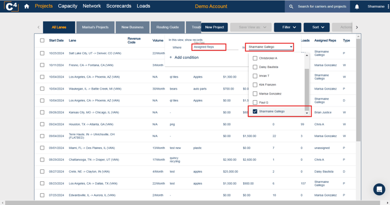Click the Revenue Code column header

[134, 40]
